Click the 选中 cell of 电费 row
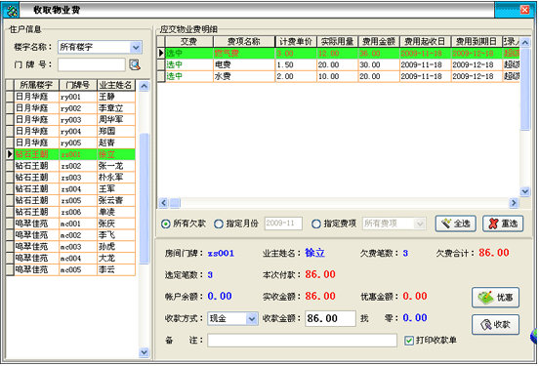The height and width of the screenshot is (366, 539). [189, 64]
